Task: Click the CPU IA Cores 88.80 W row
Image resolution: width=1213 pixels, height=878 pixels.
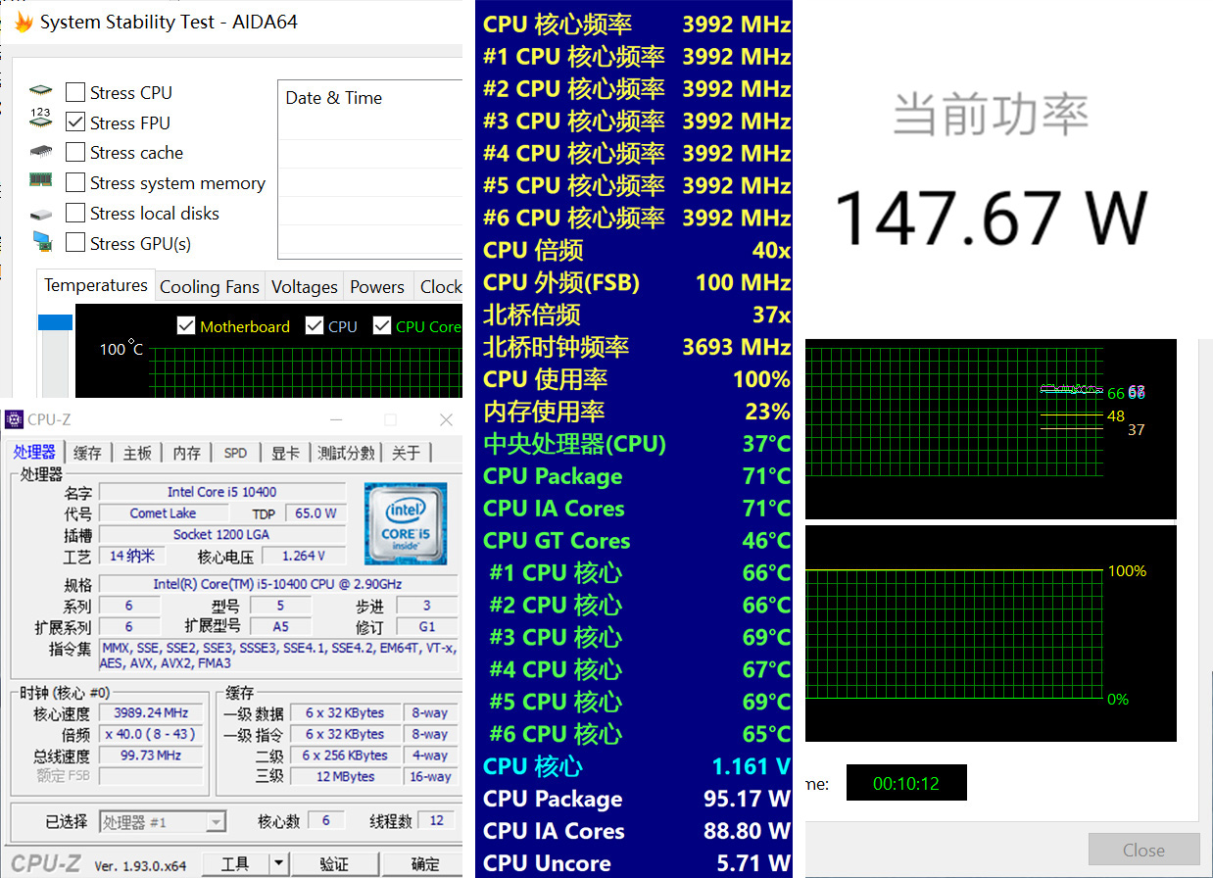Action: pyautogui.click(x=637, y=831)
